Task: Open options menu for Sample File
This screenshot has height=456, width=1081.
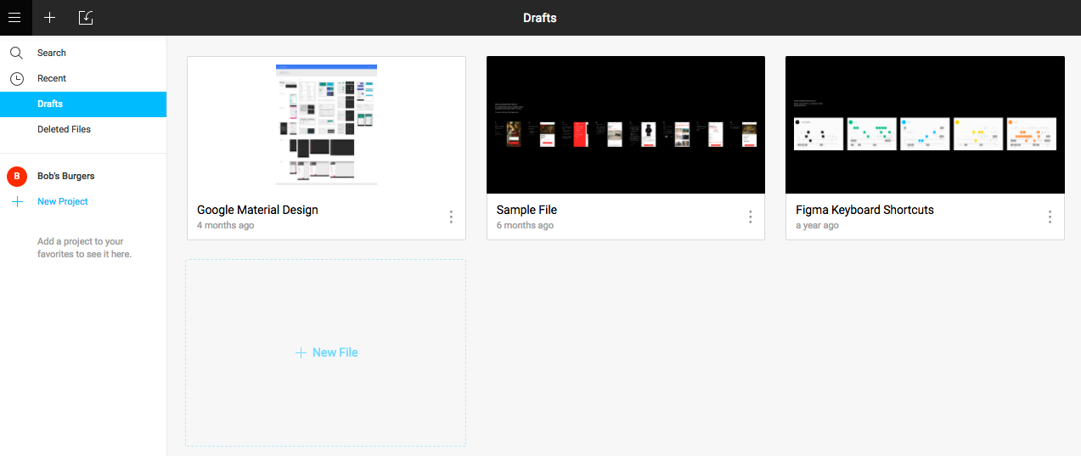Action: coord(750,217)
